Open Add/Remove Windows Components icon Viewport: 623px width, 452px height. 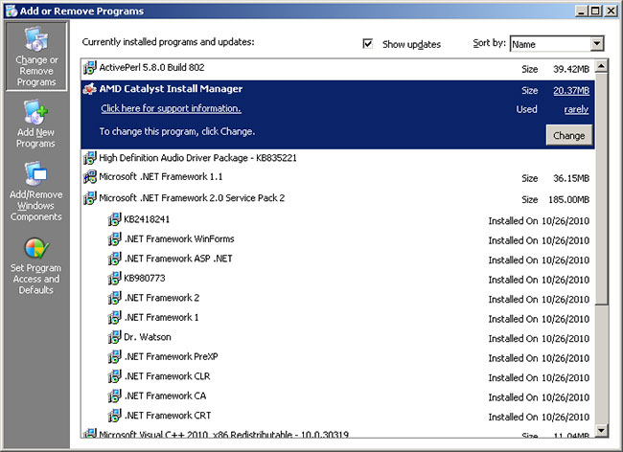click(x=35, y=174)
